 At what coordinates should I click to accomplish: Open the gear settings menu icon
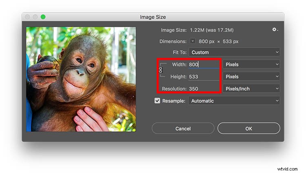[x=275, y=29]
